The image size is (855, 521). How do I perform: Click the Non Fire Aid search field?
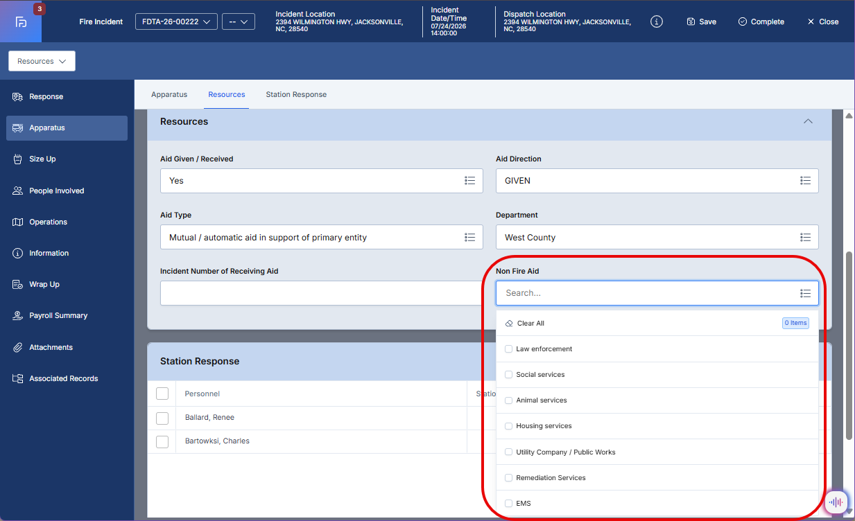(x=657, y=293)
